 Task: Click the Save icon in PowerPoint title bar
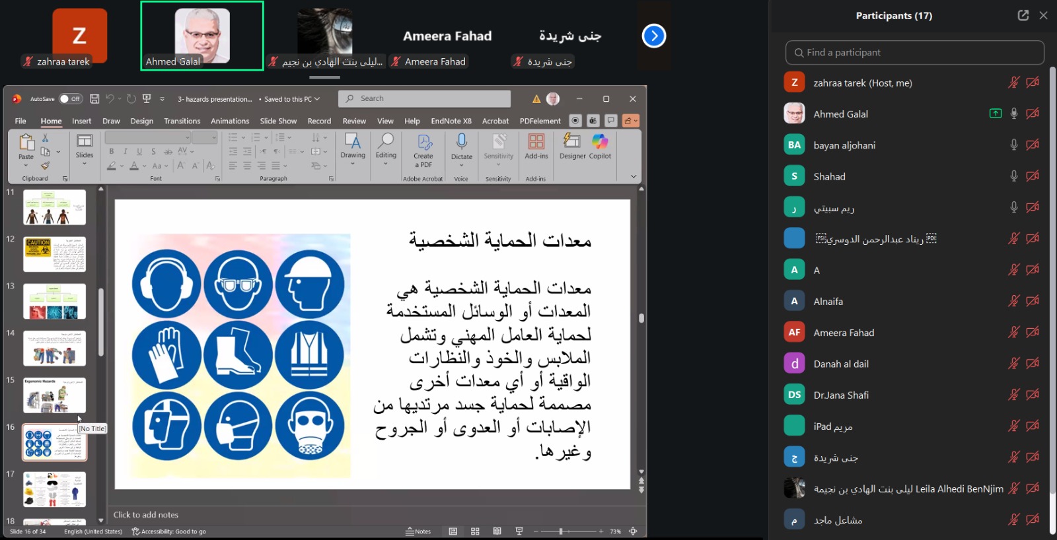(x=94, y=99)
